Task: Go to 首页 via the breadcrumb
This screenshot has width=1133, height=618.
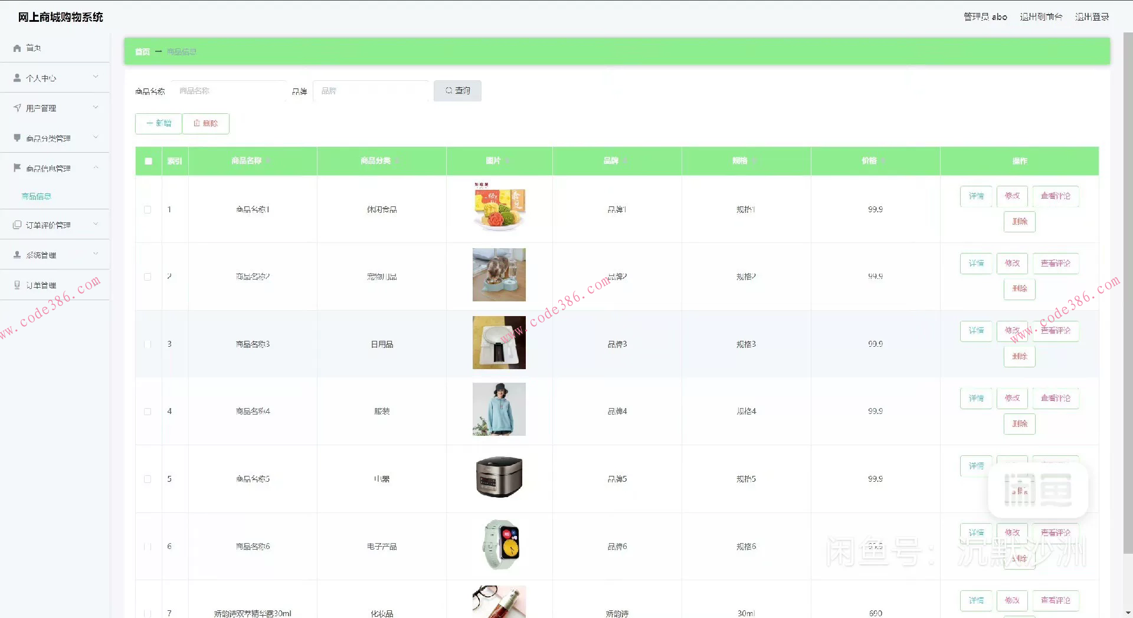Action: pyautogui.click(x=142, y=52)
